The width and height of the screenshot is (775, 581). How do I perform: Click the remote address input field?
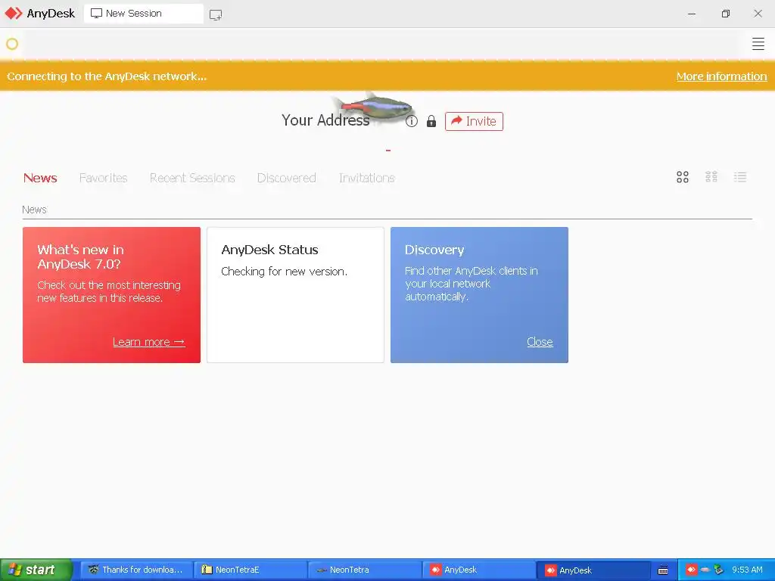pyautogui.click(x=381, y=44)
